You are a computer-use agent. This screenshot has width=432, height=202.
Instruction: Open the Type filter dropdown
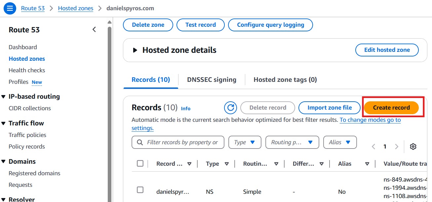[x=245, y=142]
